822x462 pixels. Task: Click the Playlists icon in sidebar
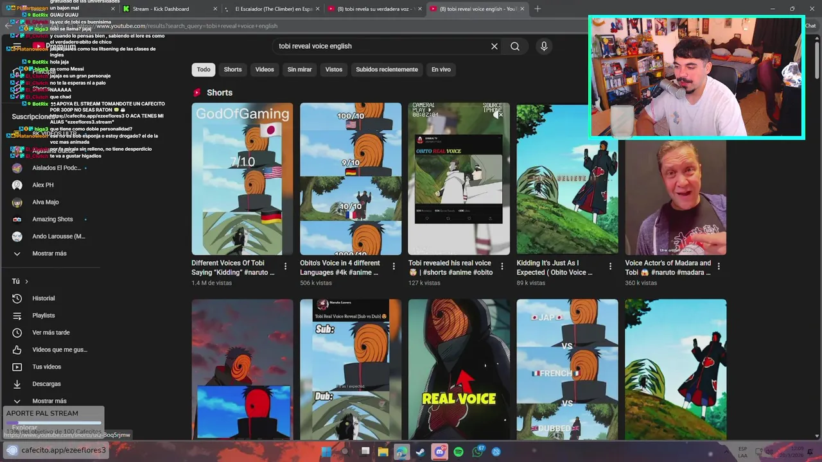pos(17,316)
